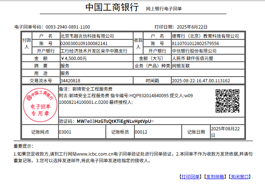This screenshot has height=187, width=265.
Task: Select timestamp 2025-08-22-16.47.00.113162
Action: [x=201, y=81]
